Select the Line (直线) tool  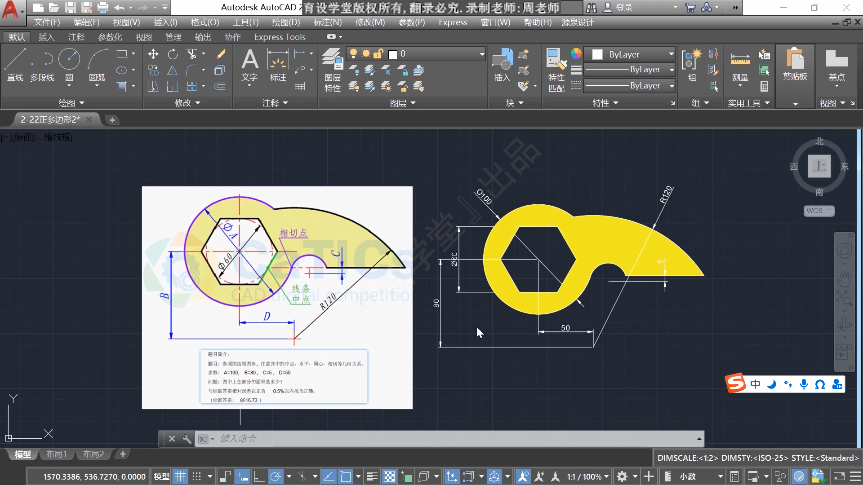(15, 65)
